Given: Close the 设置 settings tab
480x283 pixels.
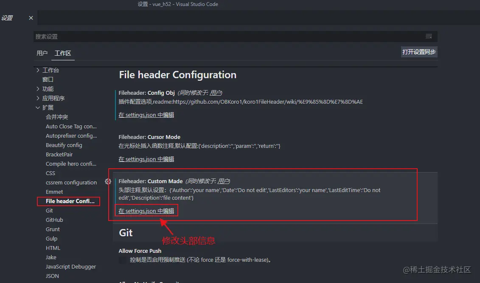Looking at the screenshot, I should tap(31, 18).
